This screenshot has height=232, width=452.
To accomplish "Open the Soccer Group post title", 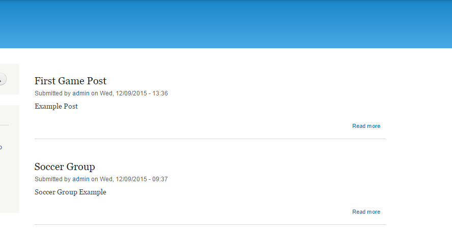I will point(65,167).
